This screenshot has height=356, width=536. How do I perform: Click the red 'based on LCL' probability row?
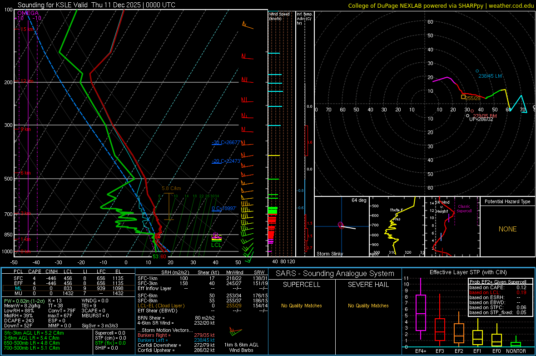(x=498, y=292)
